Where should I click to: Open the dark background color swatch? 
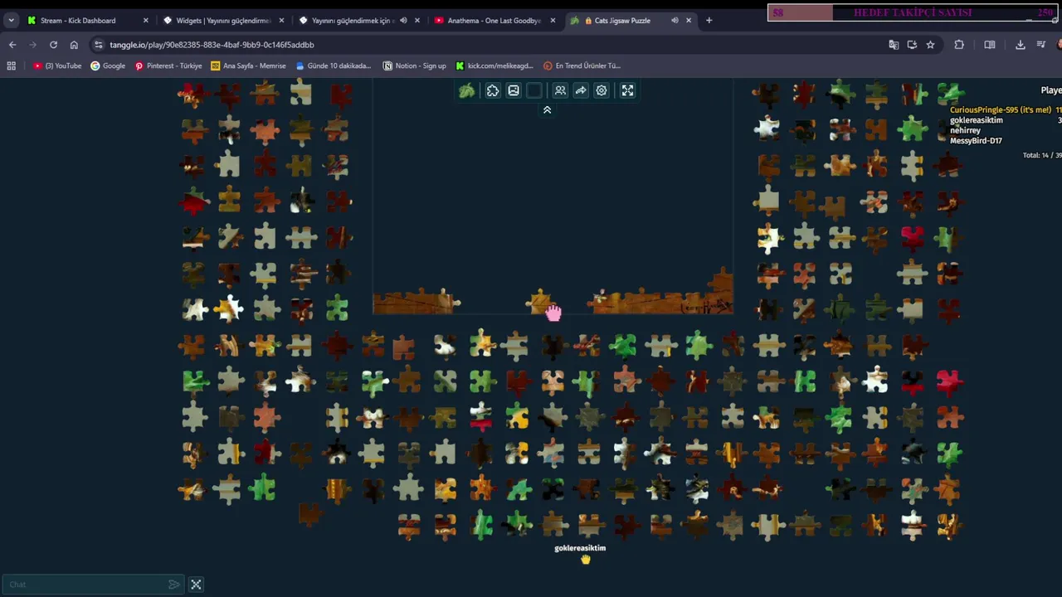[534, 90]
